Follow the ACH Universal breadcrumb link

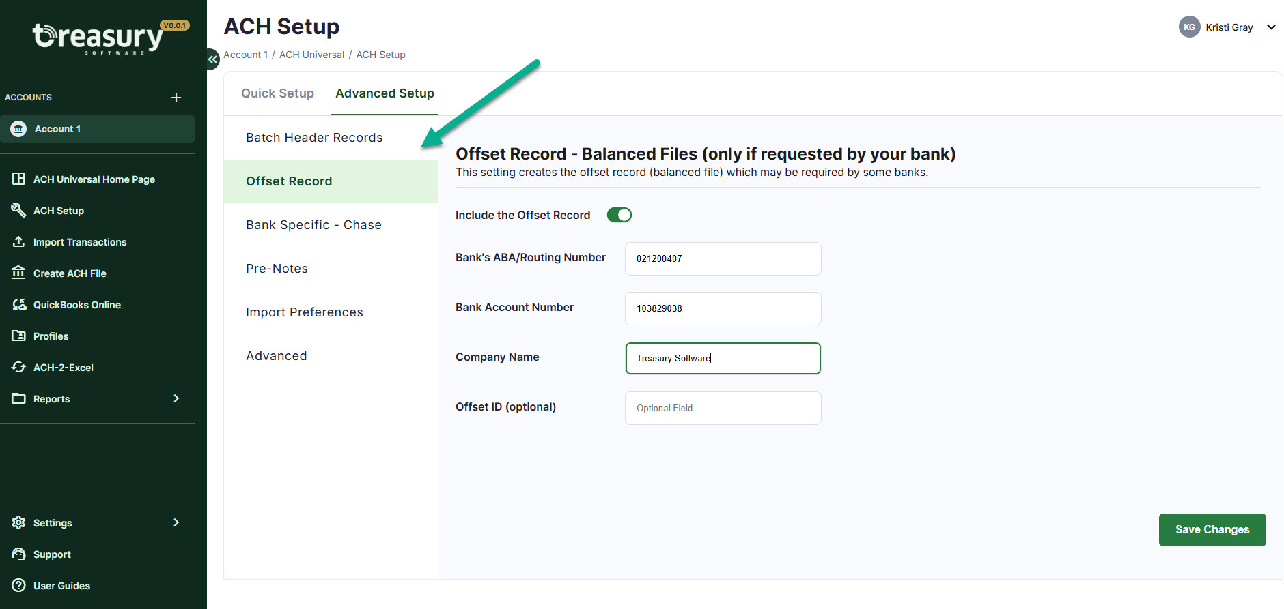(311, 55)
